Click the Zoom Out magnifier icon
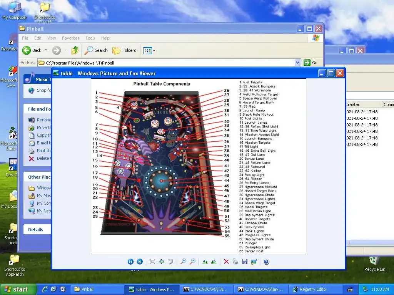Viewport: 394px width, 295px height. [x=192, y=262]
